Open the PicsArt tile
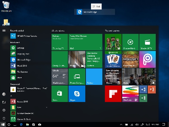The height and width of the screenshot is (127, 169). tap(148, 59)
